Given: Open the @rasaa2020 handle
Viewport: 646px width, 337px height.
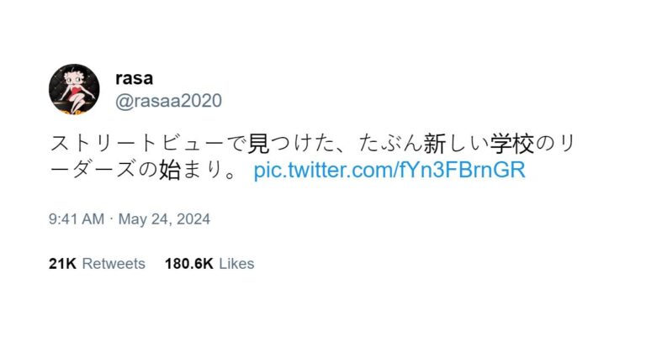Looking at the screenshot, I should tap(168, 101).
